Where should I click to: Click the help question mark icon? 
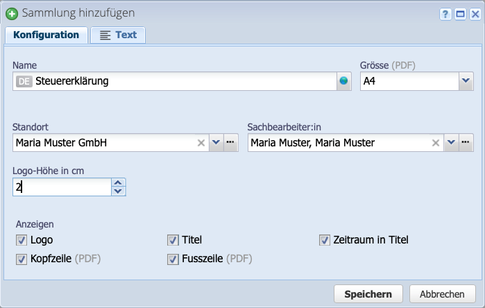point(446,14)
